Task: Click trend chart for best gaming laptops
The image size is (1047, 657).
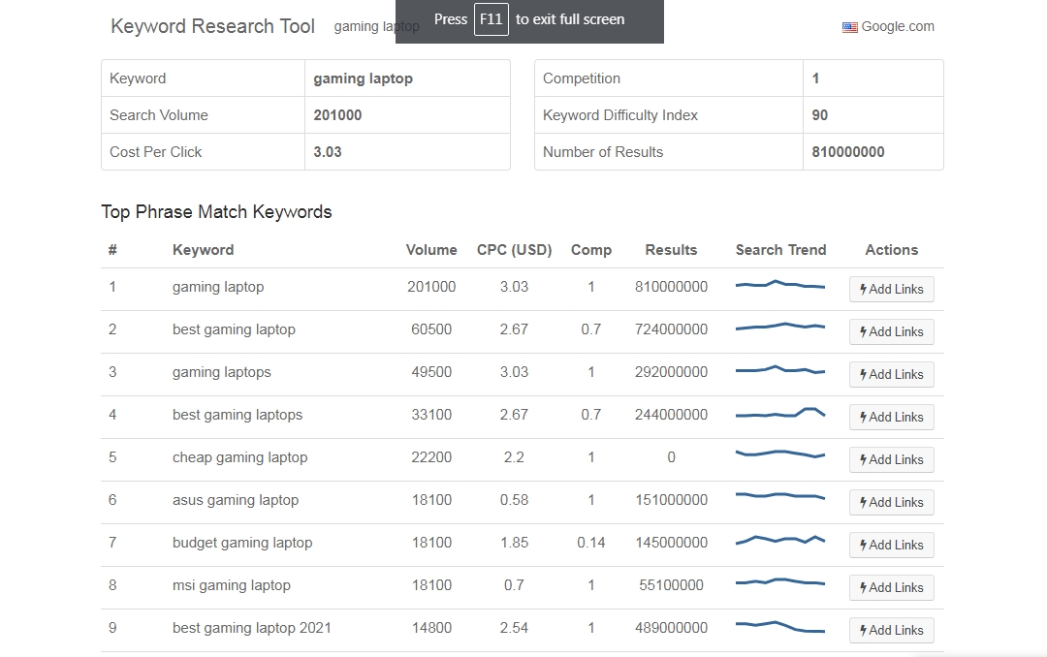Action: [780, 414]
